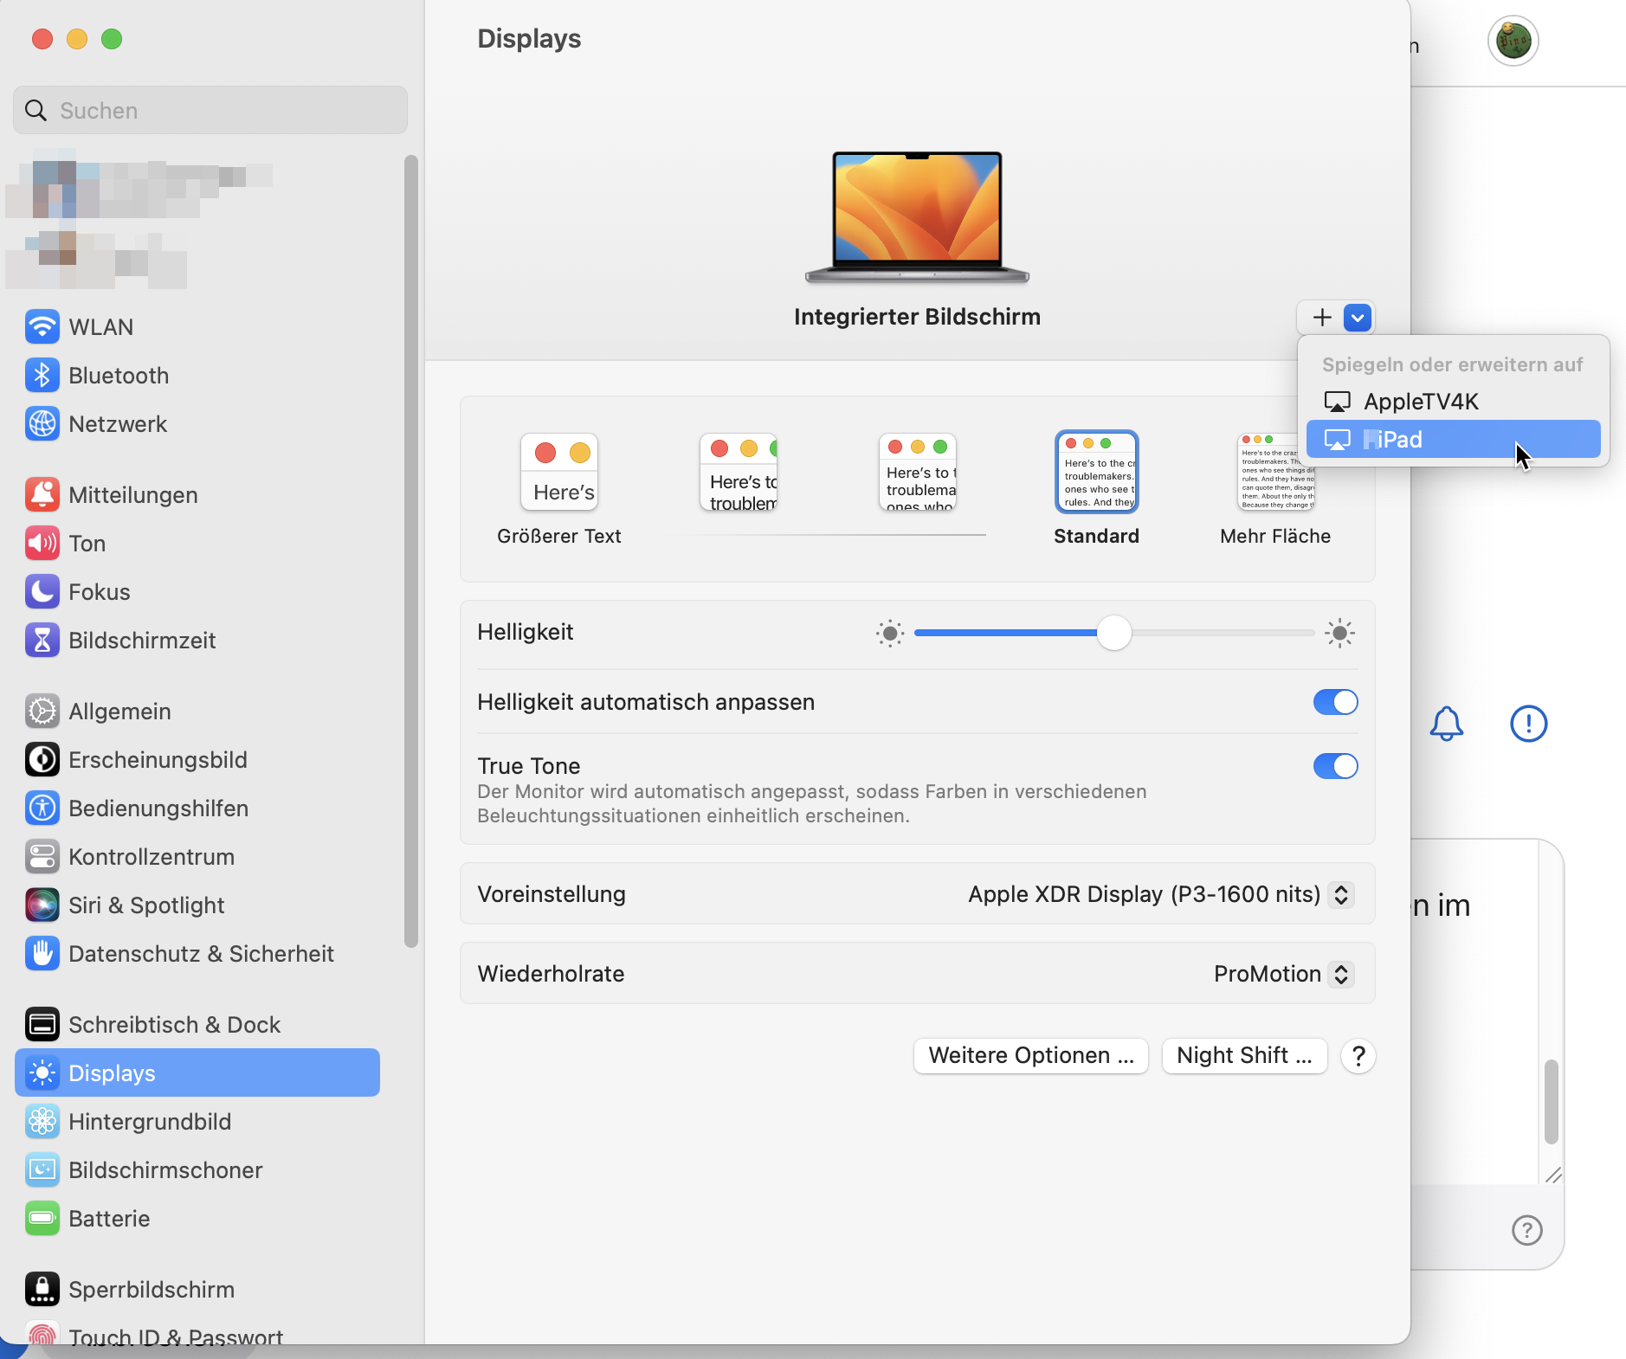Viewport: 1626px width, 1359px height.
Task: Click the WLAN wifi icon in sidebar
Action: point(42,327)
